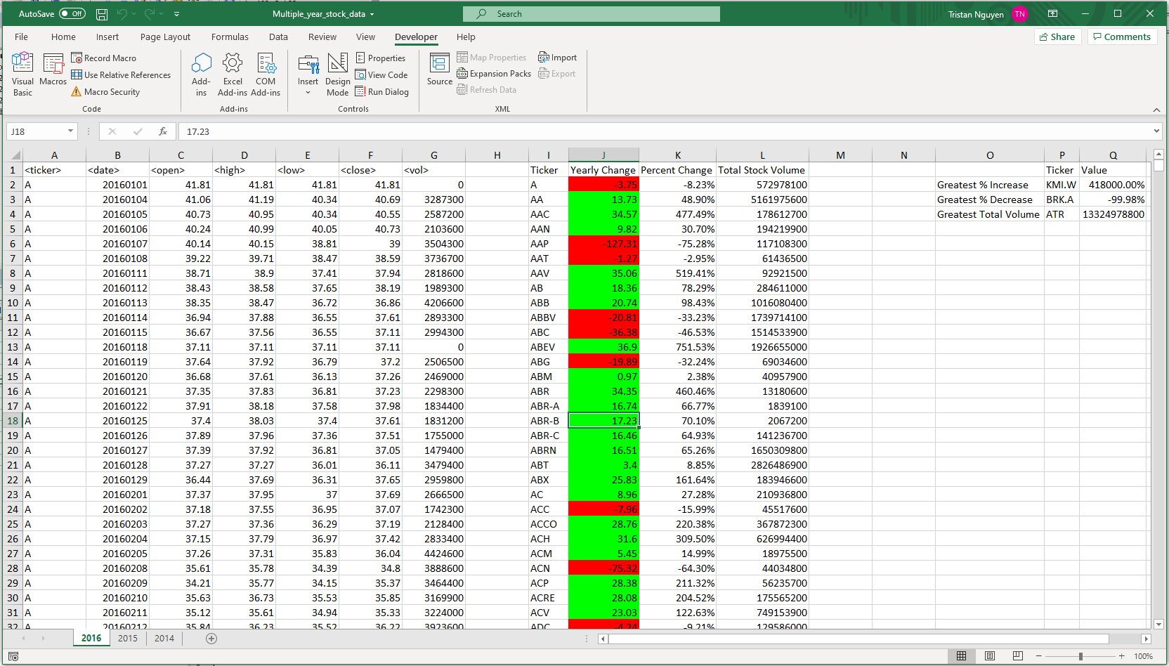Click Import XML data
This screenshot has height=666, width=1169.
[558, 58]
